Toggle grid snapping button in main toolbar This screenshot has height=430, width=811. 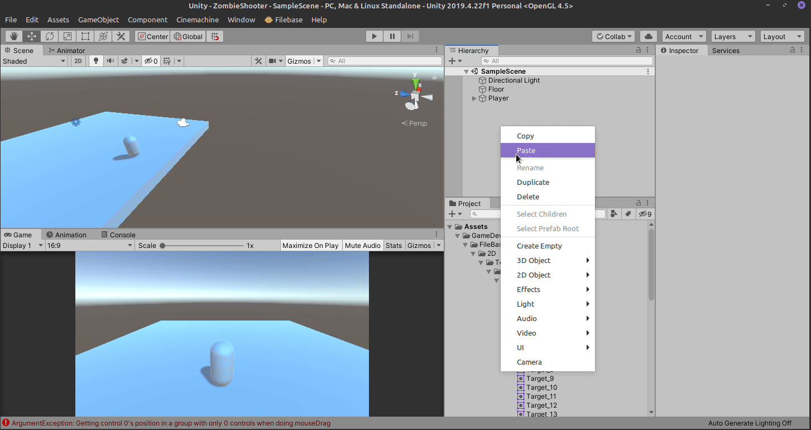click(x=215, y=36)
